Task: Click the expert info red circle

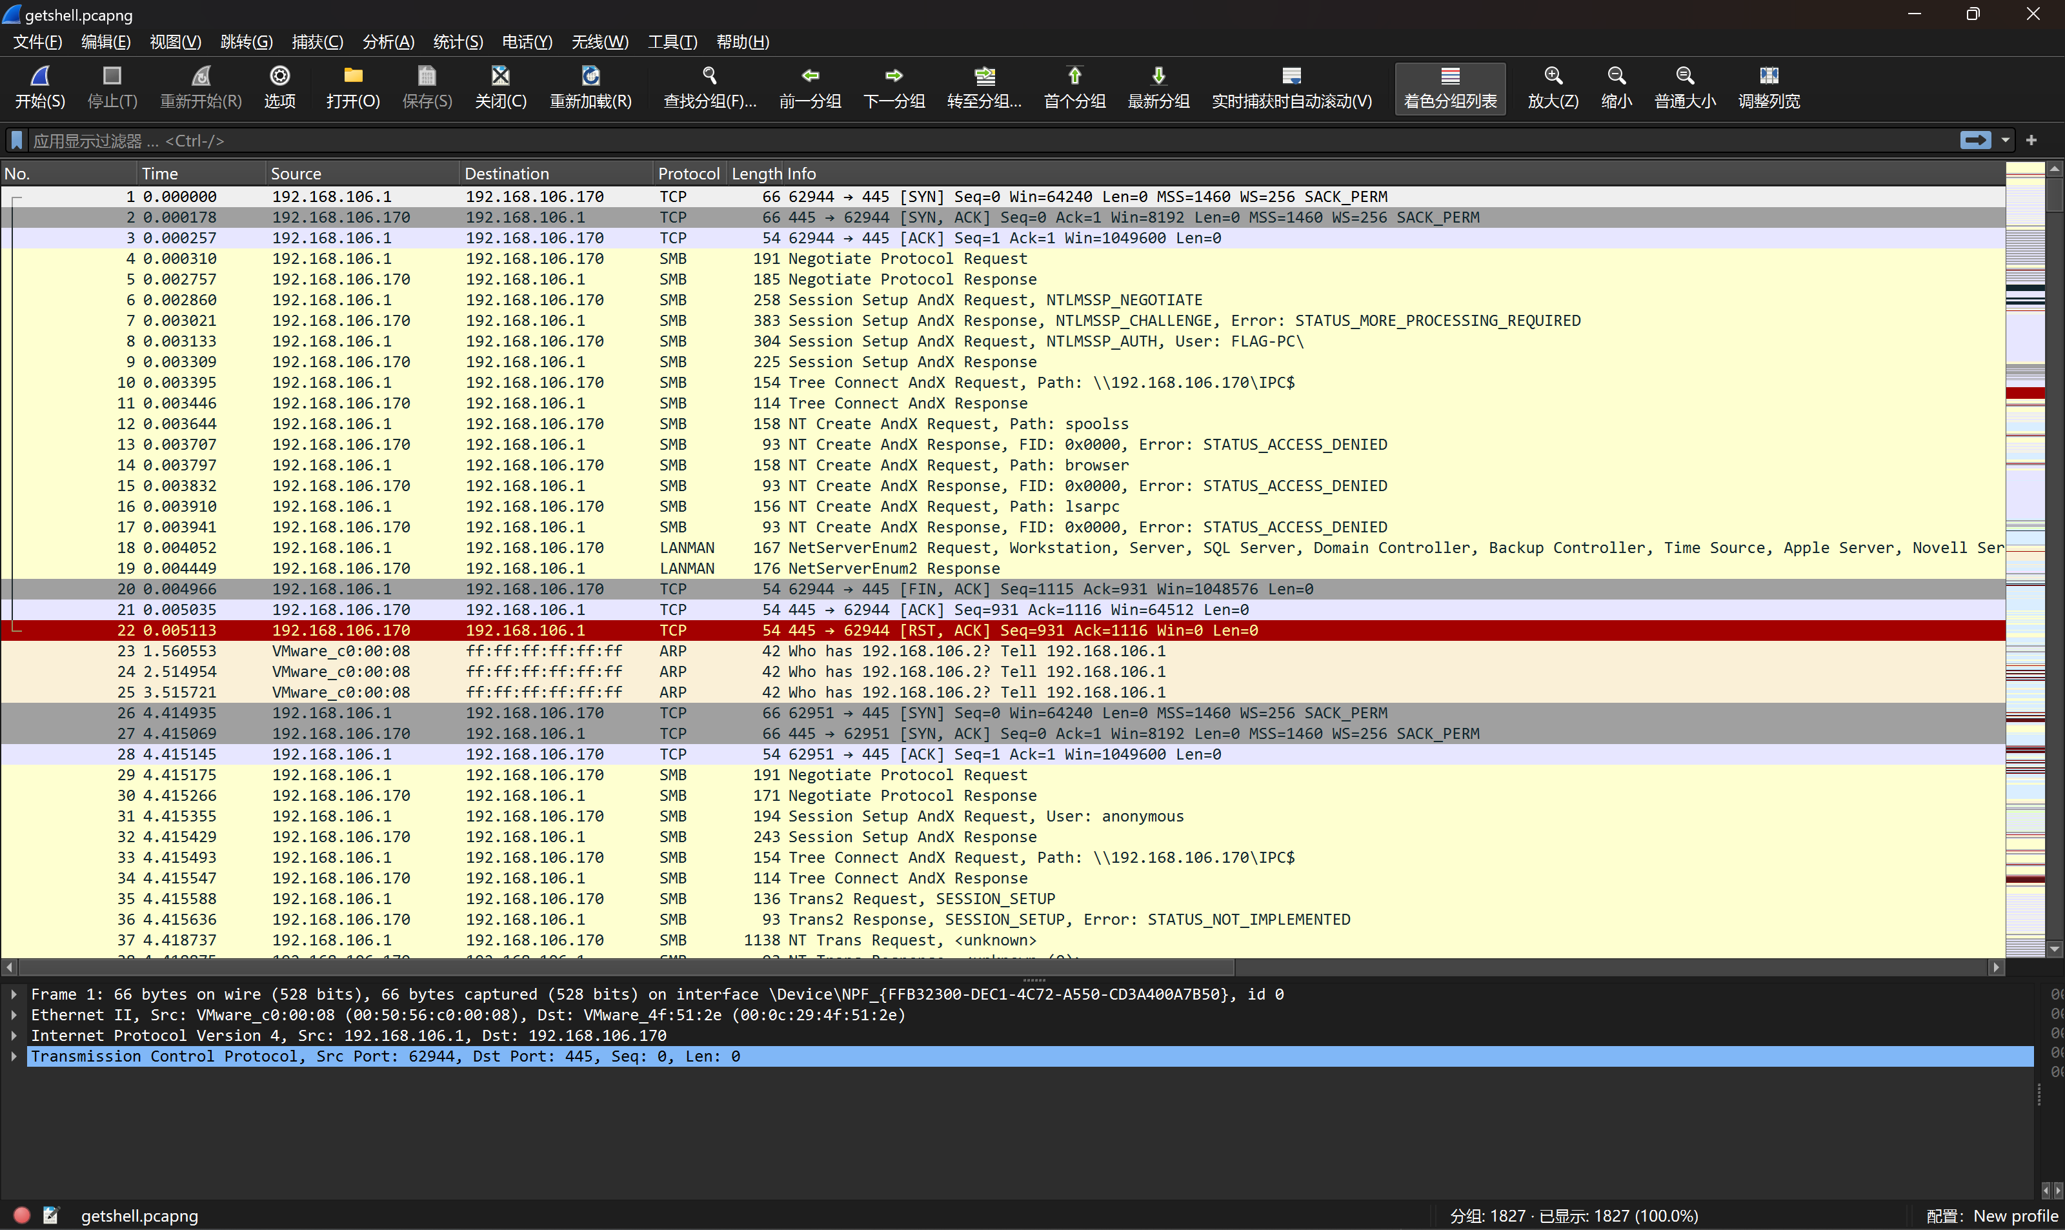Action: point(23,1215)
